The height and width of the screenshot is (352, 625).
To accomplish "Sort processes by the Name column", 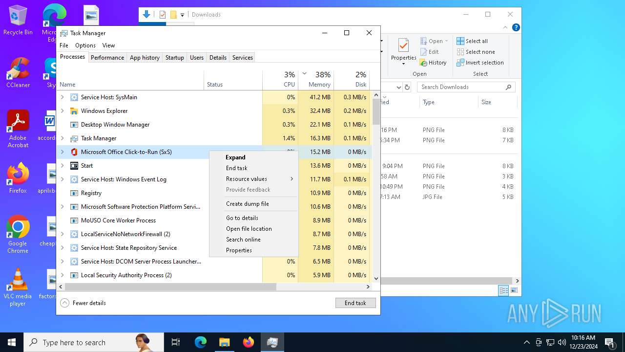I will pos(130,80).
